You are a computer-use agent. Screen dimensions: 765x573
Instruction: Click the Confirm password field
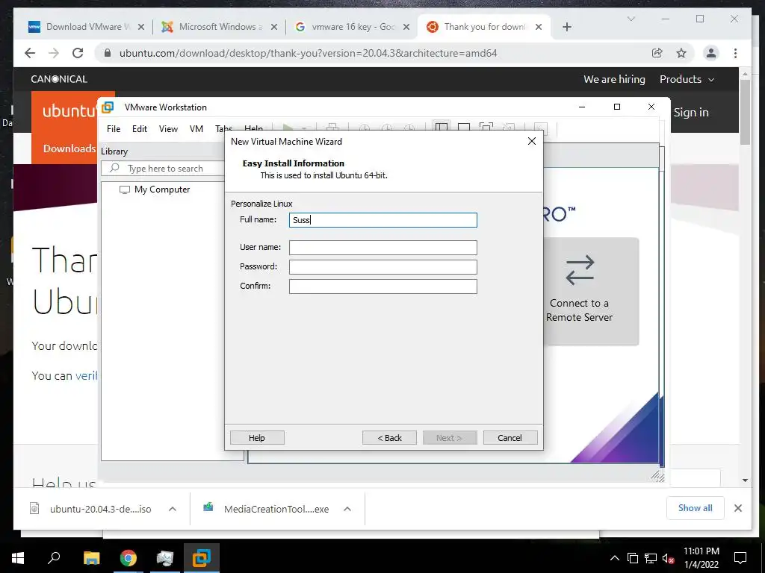pos(383,286)
